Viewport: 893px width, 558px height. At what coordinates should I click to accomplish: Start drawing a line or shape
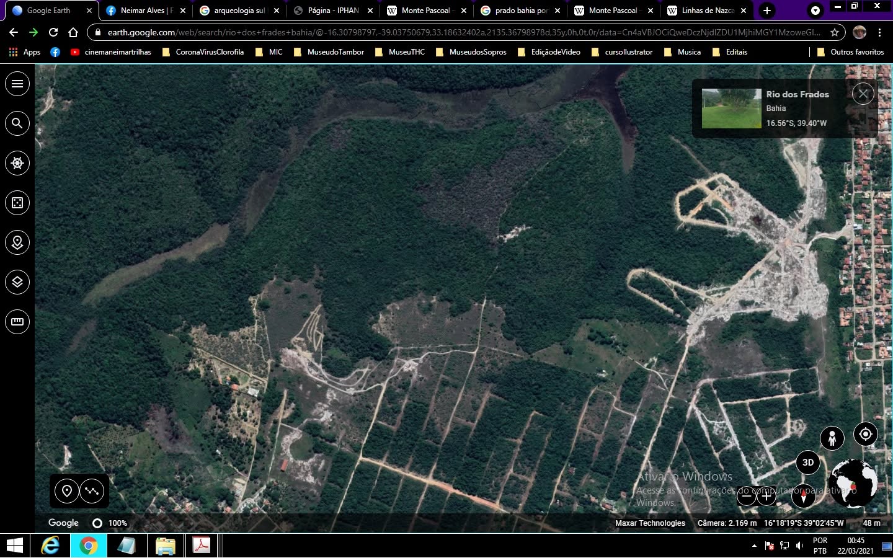(x=92, y=491)
